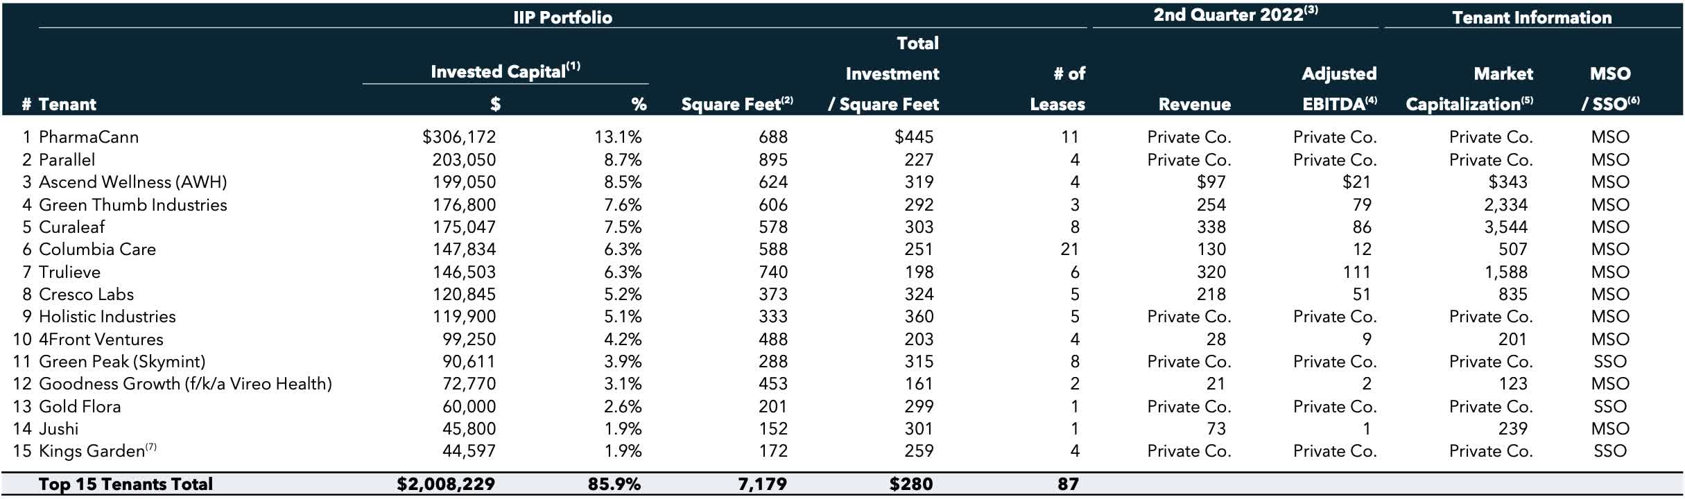The width and height of the screenshot is (1685, 499).
Task: Click Parallel invested capital 203,050
Action: [x=464, y=160]
